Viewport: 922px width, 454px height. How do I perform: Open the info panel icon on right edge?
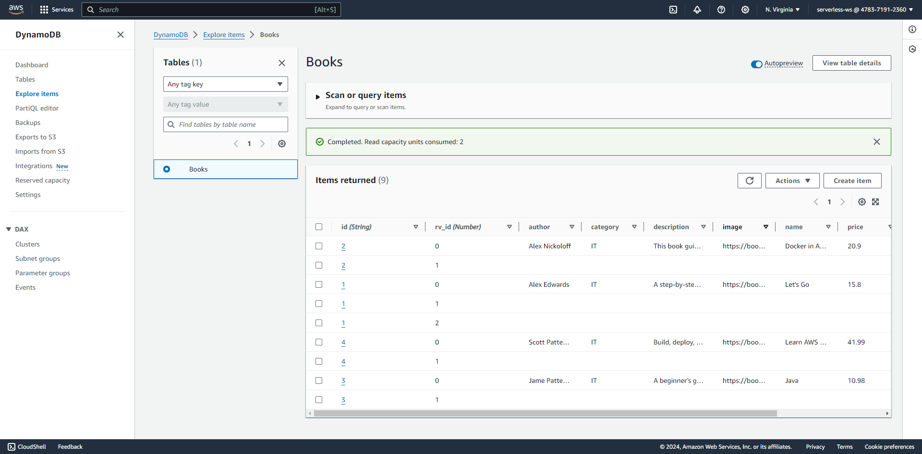[912, 29]
